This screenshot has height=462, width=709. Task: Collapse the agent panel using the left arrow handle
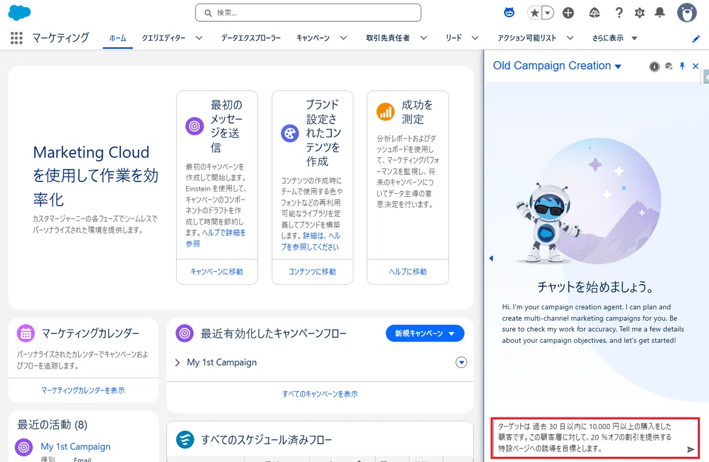pos(491,258)
